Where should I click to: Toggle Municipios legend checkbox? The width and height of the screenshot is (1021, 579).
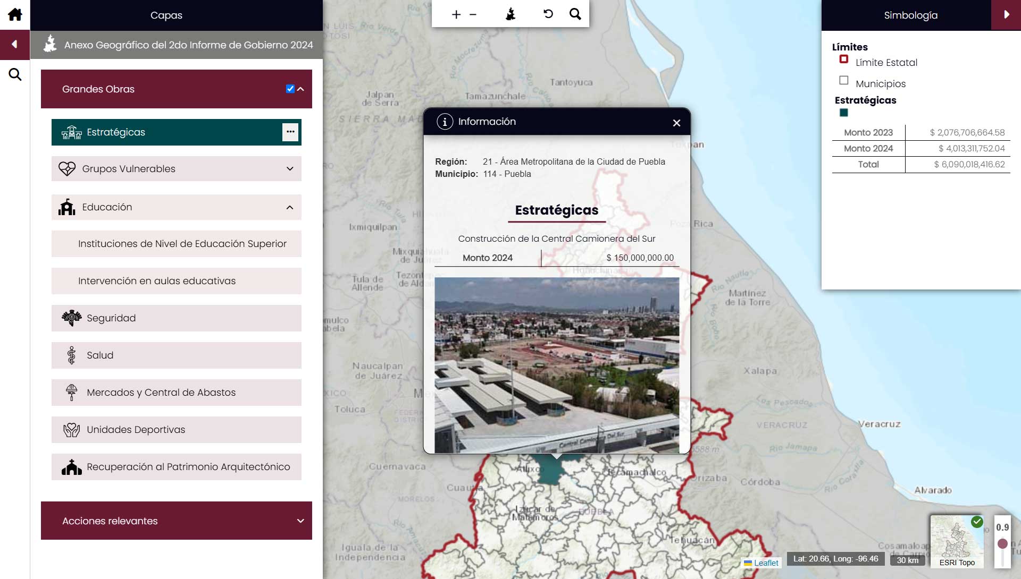(x=843, y=80)
